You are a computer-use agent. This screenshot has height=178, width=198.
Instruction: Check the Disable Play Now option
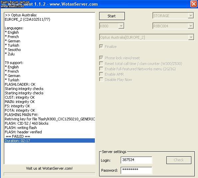pos(101,79)
